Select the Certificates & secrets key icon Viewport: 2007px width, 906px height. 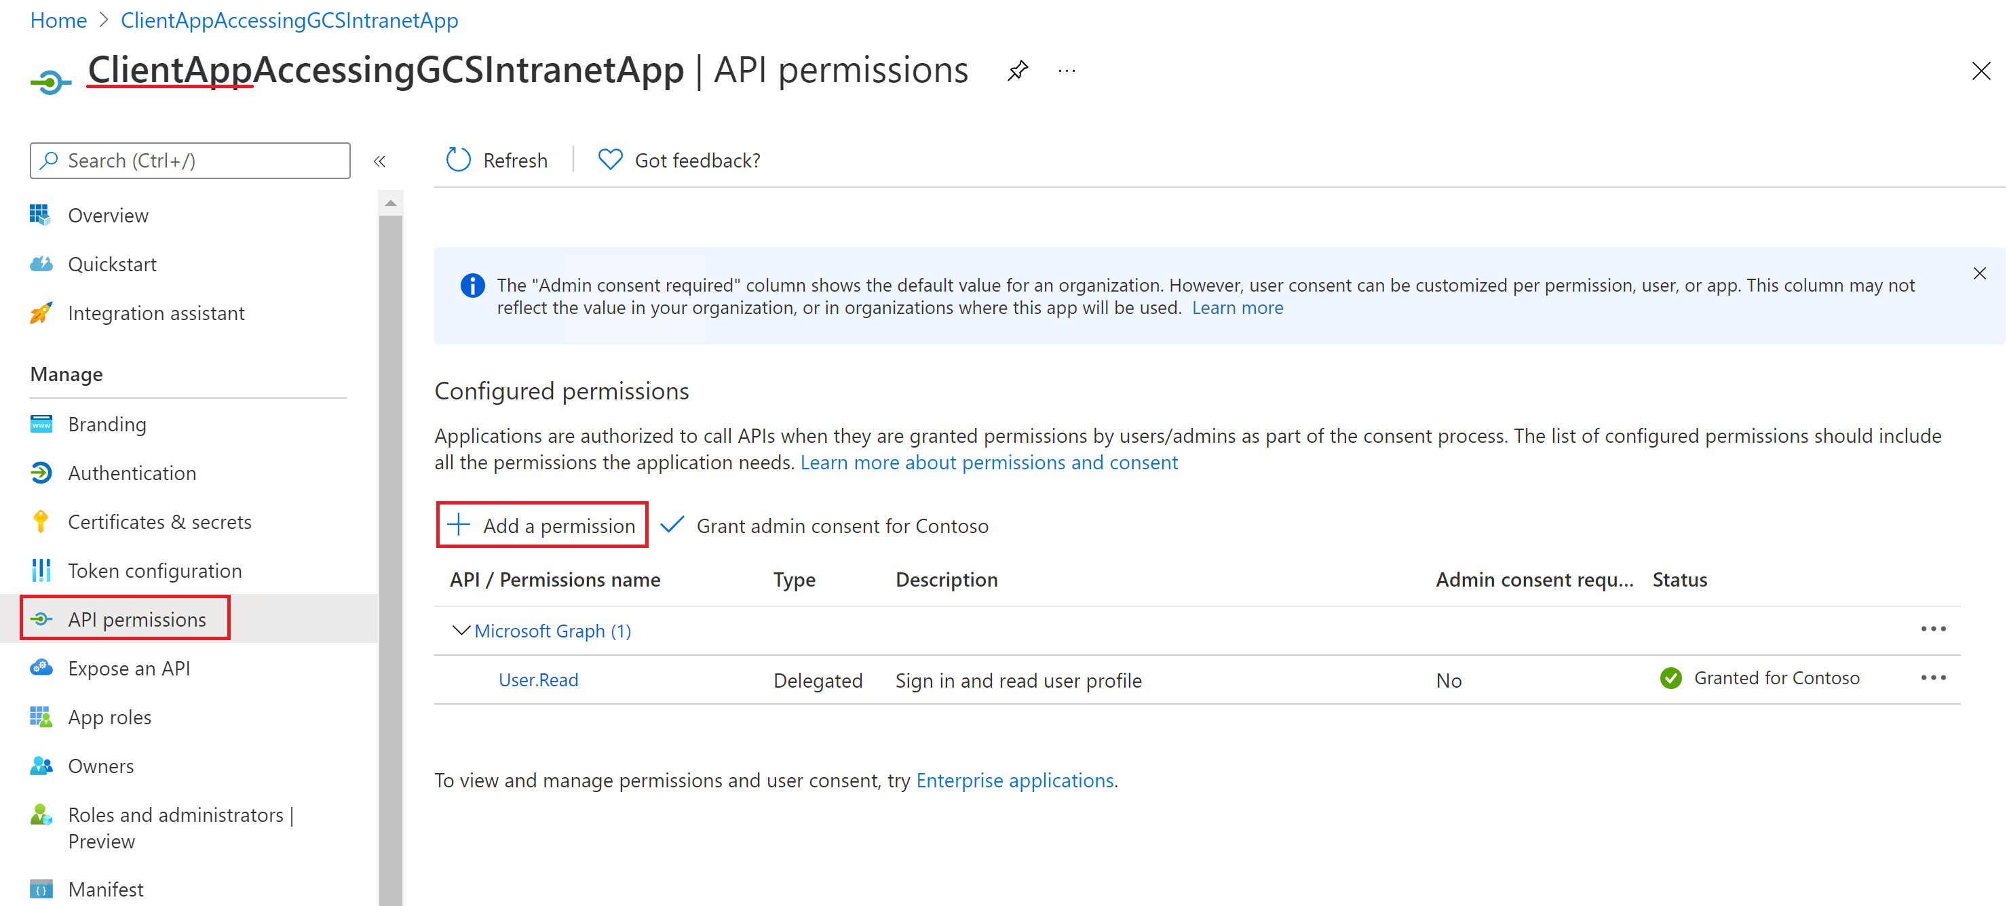click(x=41, y=521)
